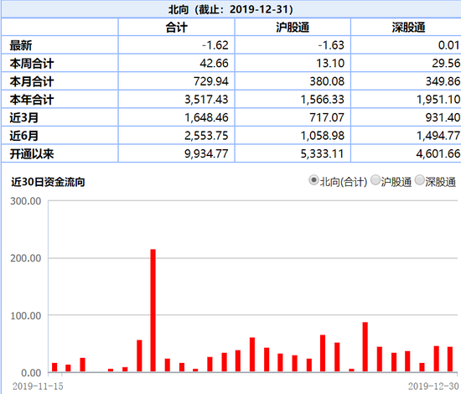Viewport: 461px width, 394px height.
Task: Click the 开通以来 row label
Action: point(32,153)
